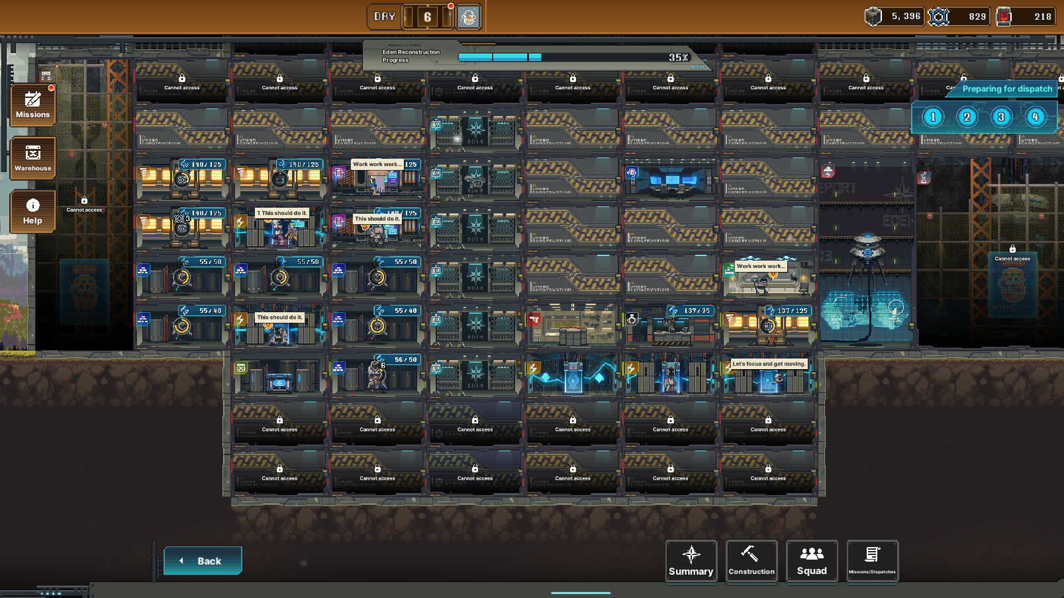Switch to the Construction tab

tap(751, 562)
